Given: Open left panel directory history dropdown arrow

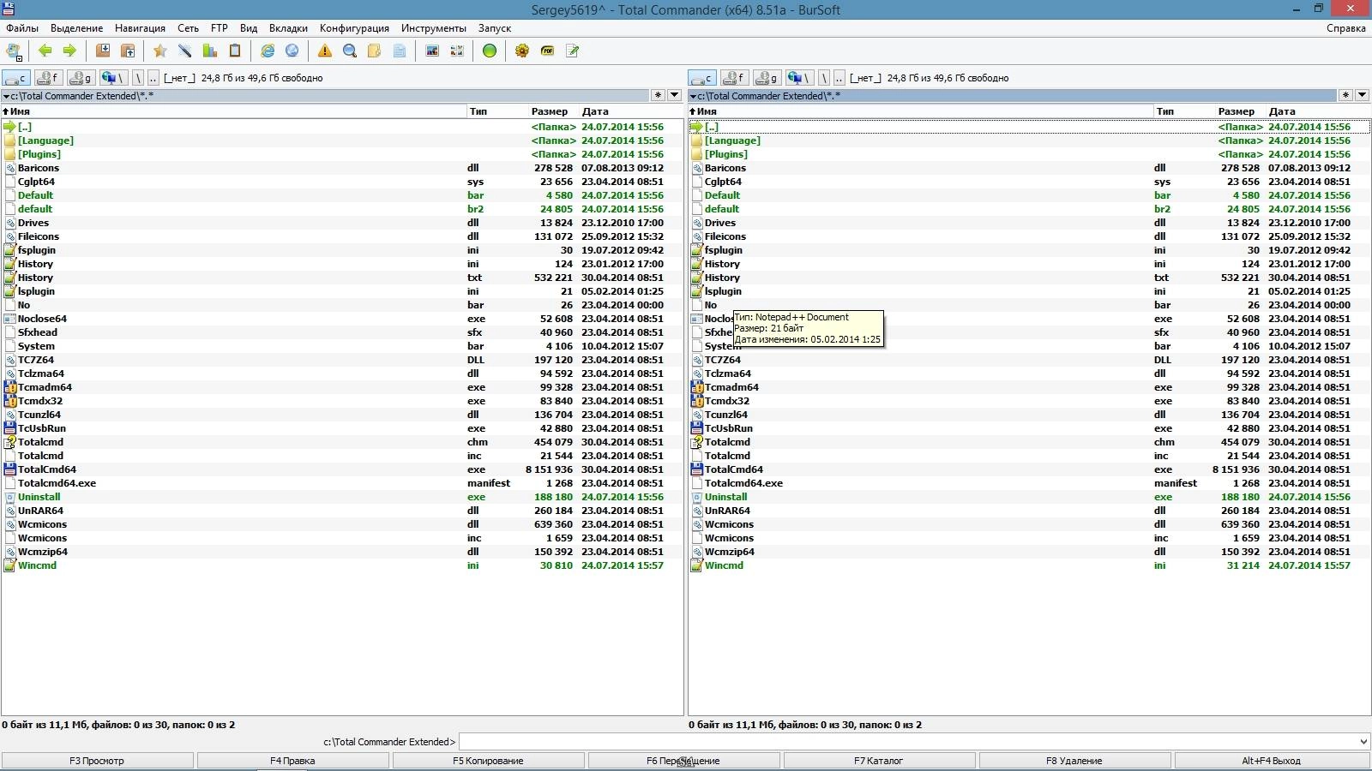Looking at the screenshot, I should [x=675, y=95].
